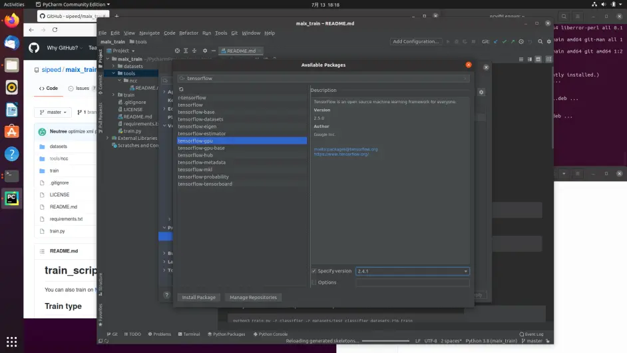Click Git commit checkmark icon
This screenshot has height=353, width=627.
click(x=505, y=41)
